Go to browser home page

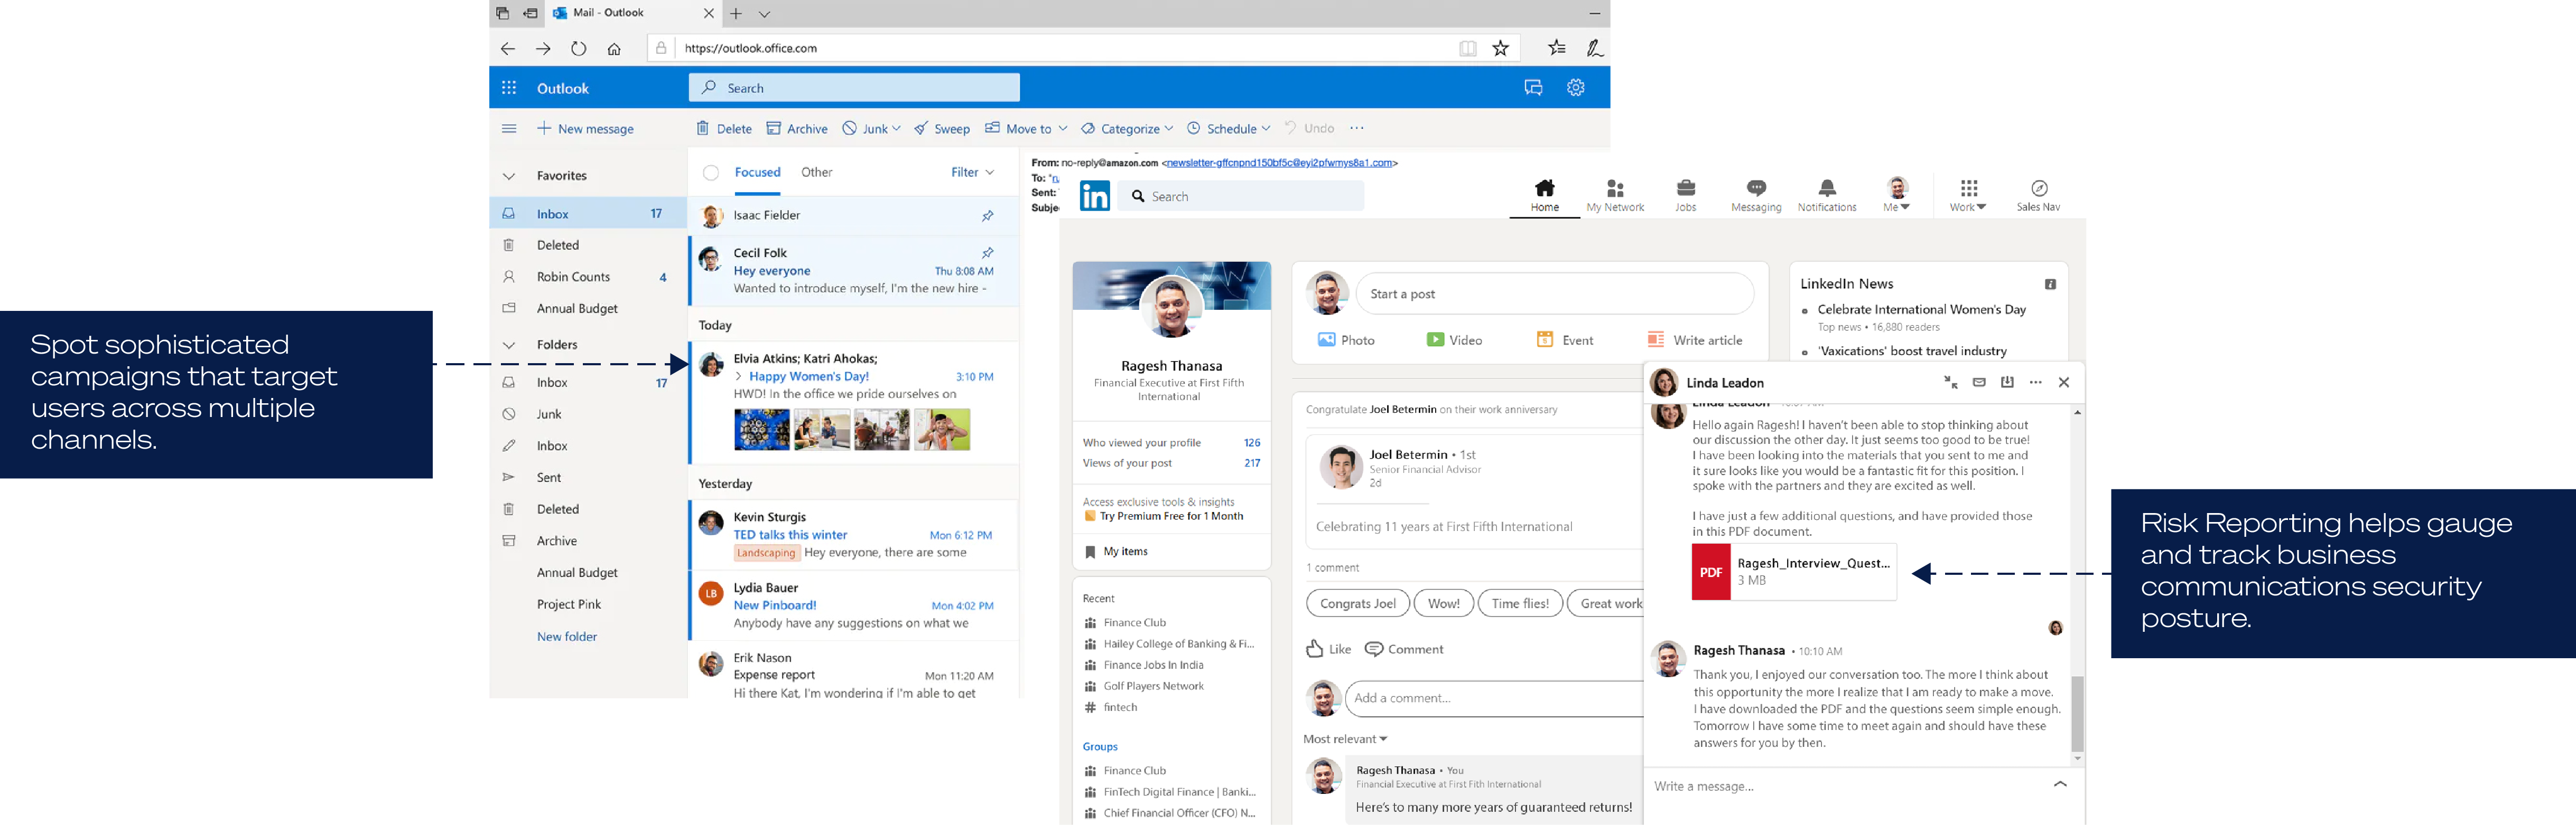(614, 48)
